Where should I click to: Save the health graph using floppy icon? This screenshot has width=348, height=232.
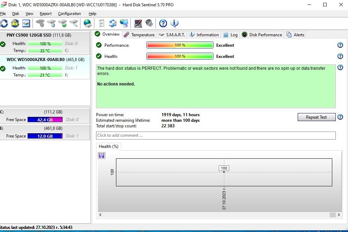[x=102, y=155]
